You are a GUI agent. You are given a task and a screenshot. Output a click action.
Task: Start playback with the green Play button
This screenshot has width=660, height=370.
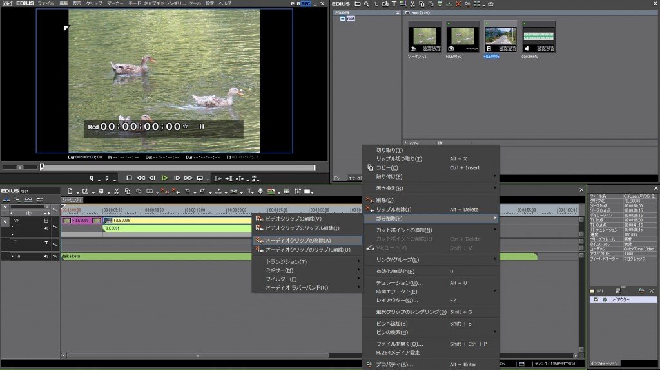coord(165,178)
